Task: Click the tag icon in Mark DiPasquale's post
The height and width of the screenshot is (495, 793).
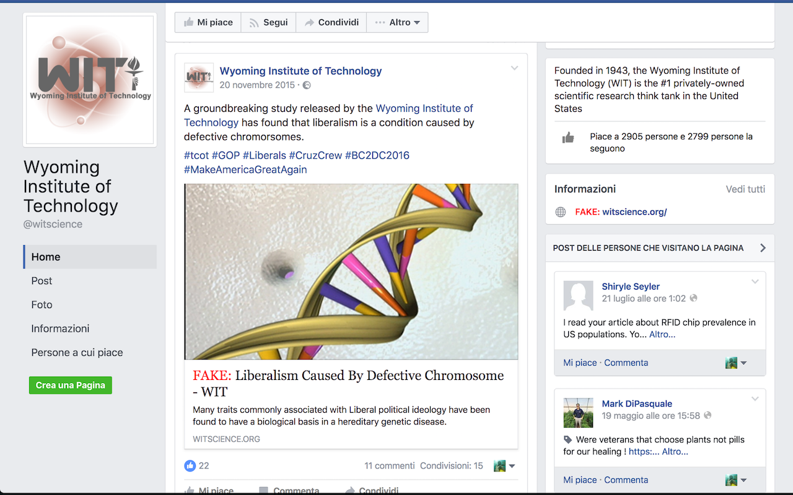Action: tap(568, 440)
